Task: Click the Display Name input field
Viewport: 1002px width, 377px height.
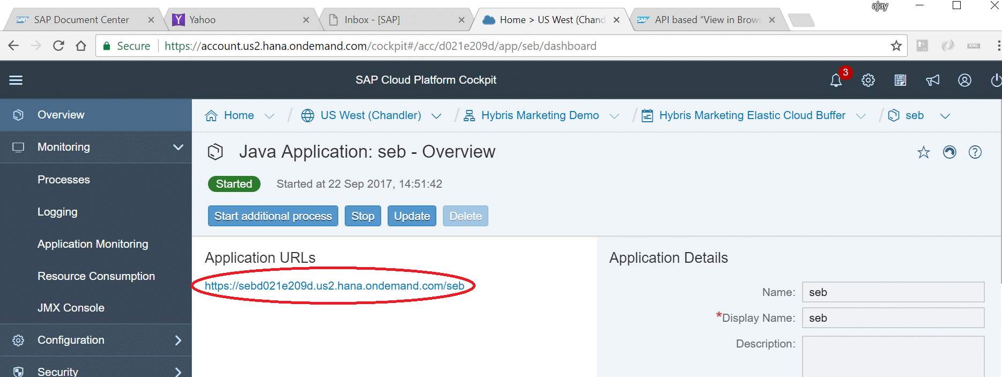Action: tap(893, 318)
